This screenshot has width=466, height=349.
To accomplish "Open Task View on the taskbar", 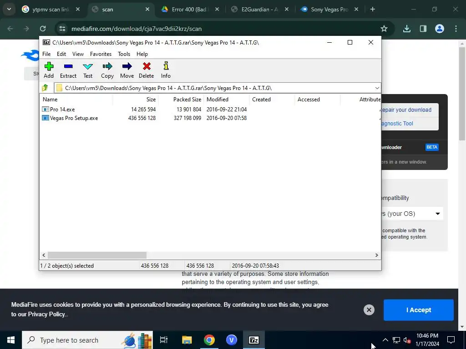I will (x=163, y=340).
